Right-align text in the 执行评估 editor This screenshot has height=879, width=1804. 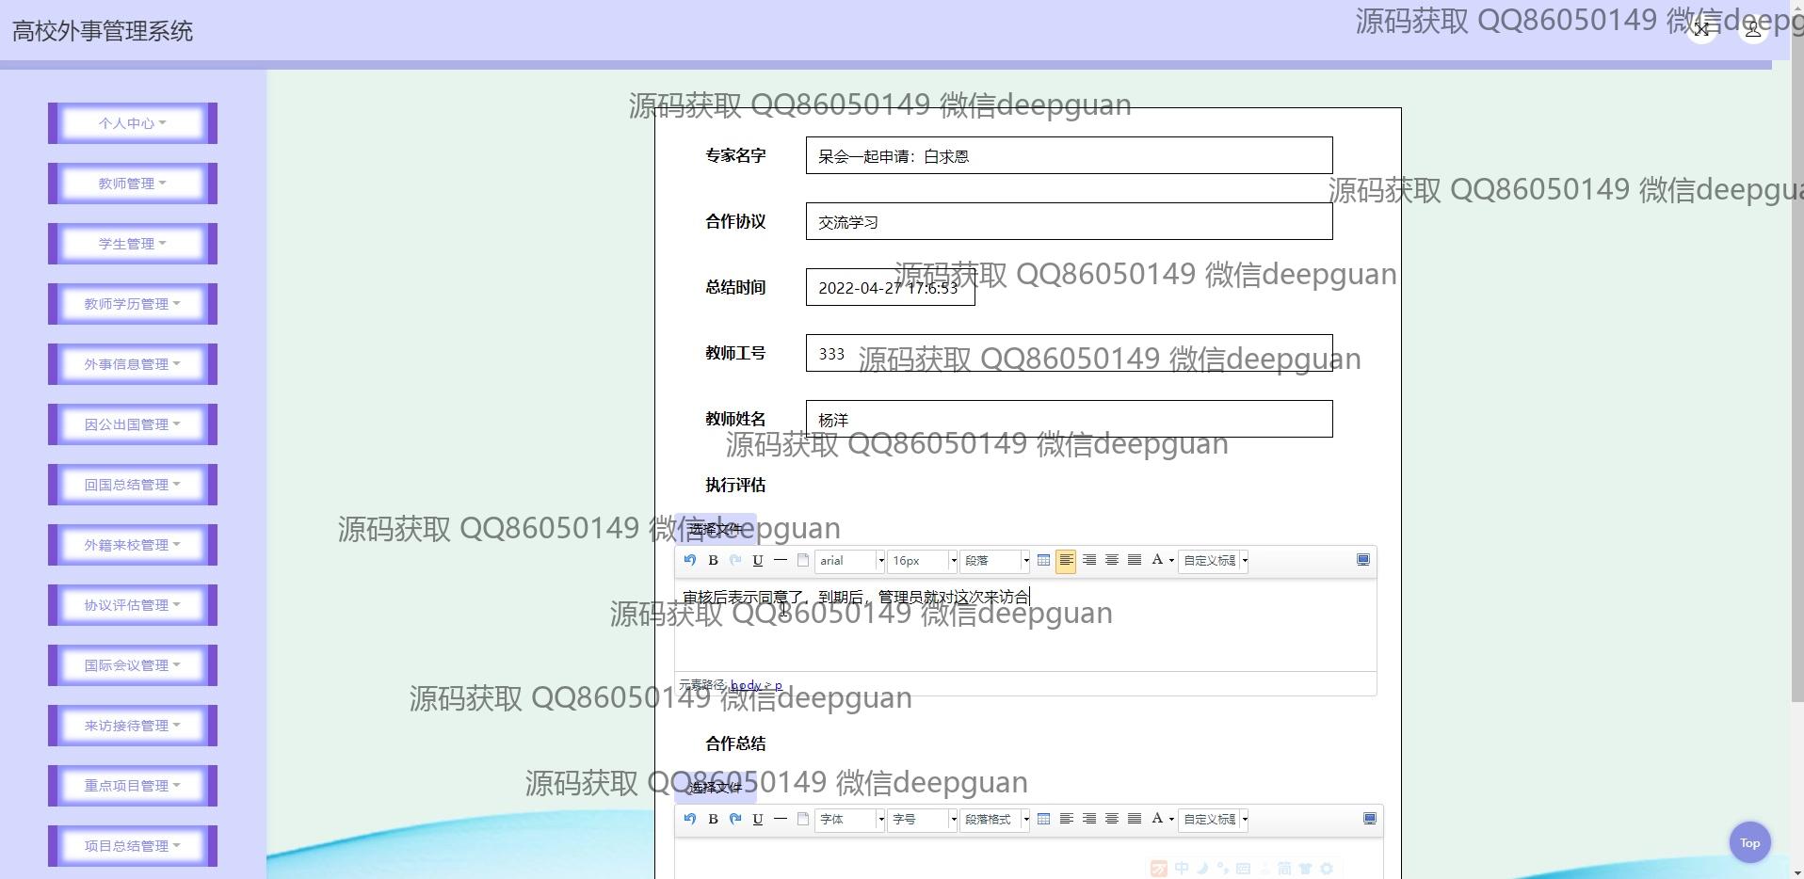coord(1089,560)
